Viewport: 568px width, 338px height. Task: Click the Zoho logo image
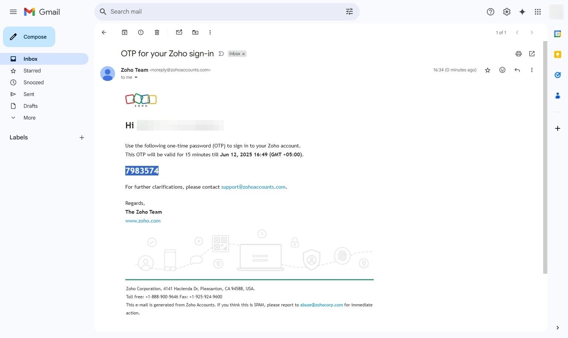tap(141, 100)
